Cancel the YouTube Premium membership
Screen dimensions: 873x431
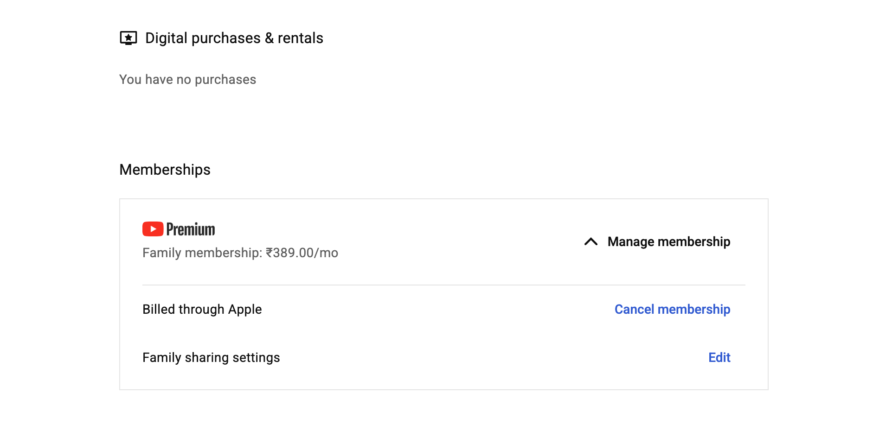672,309
